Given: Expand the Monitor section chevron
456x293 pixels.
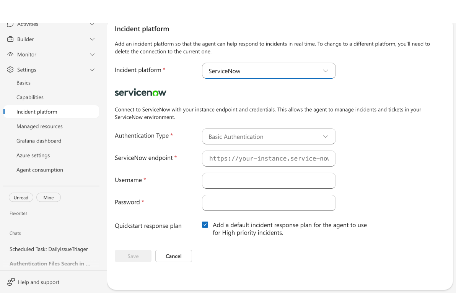Looking at the screenshot, I should [x=92, y=54].
